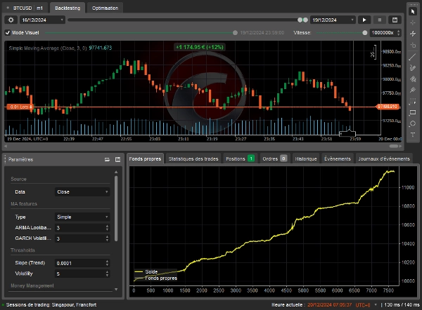Open the MA Type Simple dropdown
Screen dimensions: 422x310
82,217
